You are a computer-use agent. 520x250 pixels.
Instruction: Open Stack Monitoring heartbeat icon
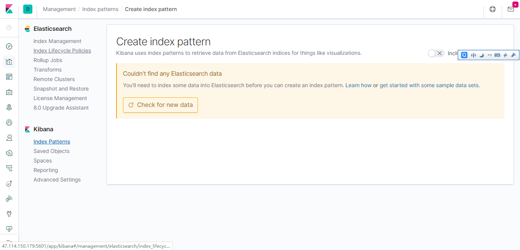pos(9,229)
